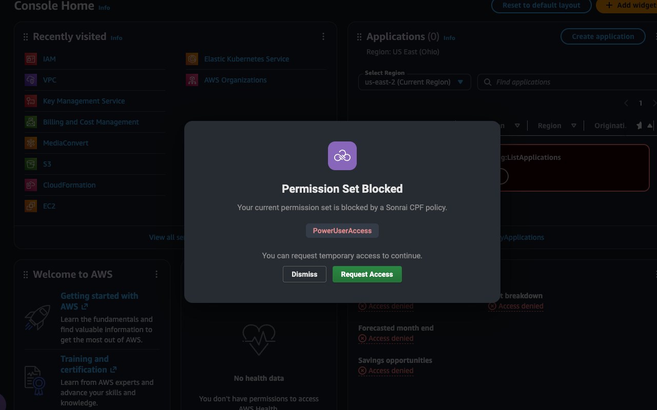Open Recently visited widget options menu
The height and width of the screenshot is (410, 657).
coord(323,36)
